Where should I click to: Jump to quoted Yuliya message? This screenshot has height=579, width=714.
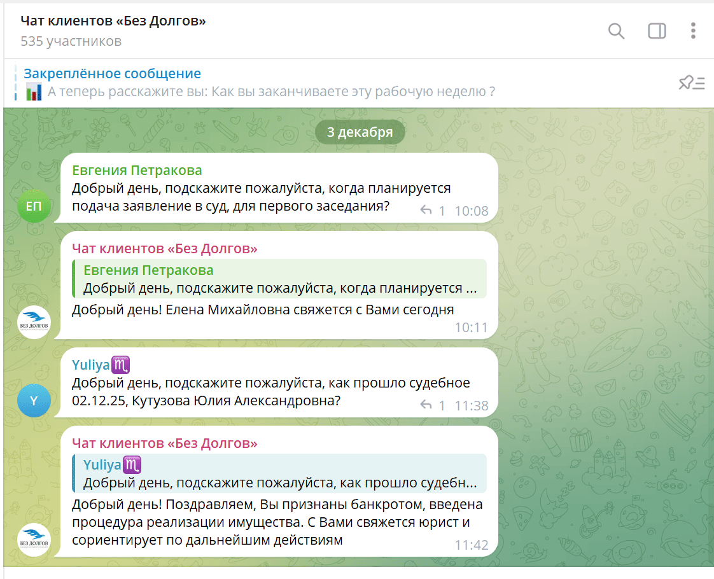point(279,473)
